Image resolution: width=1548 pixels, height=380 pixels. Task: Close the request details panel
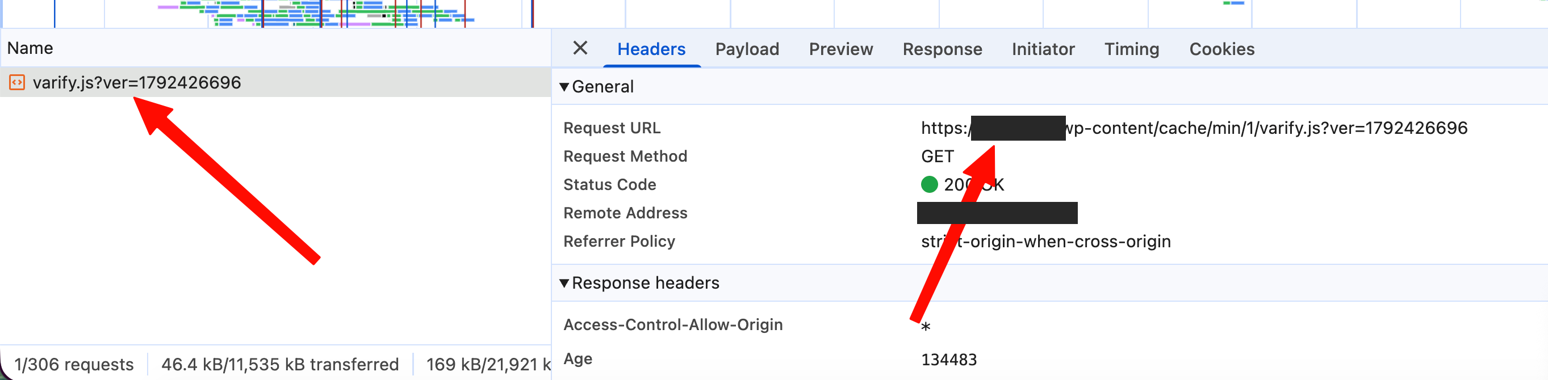(x=580, y=48)
